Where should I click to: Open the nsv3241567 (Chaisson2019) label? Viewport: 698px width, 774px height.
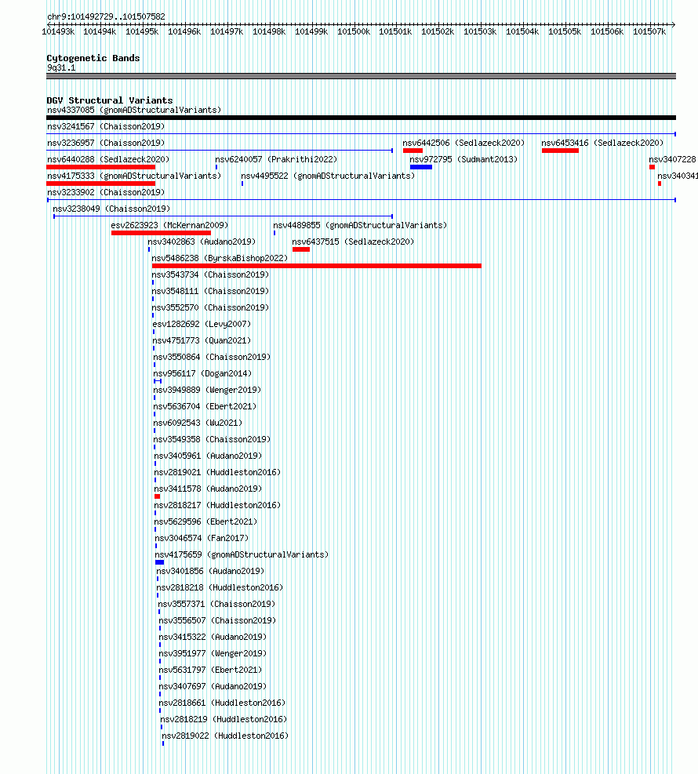pos(106,126)
